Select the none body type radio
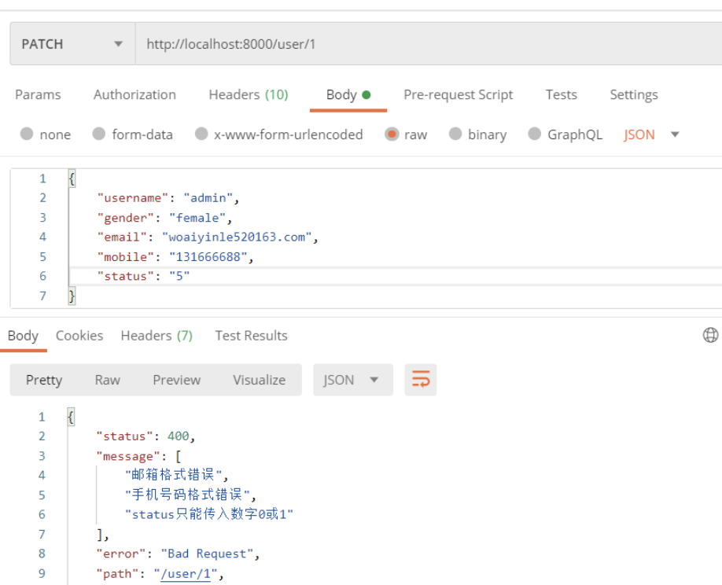Image resolution: width=722 pixels, height=585 pixels. 28,134
